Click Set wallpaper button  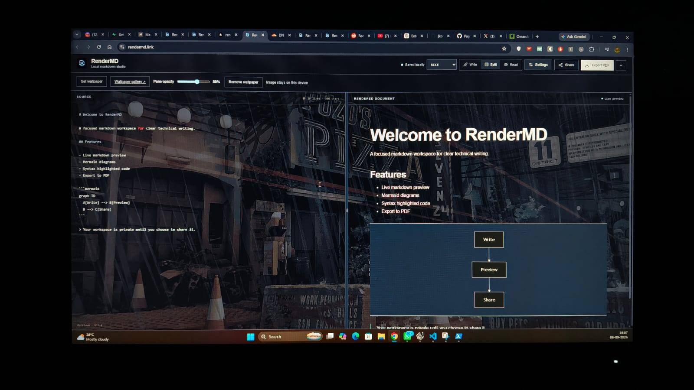(92, 81)
